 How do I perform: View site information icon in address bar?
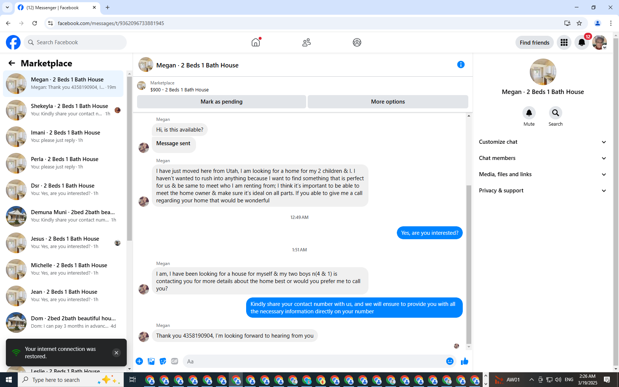pos(50,23)
